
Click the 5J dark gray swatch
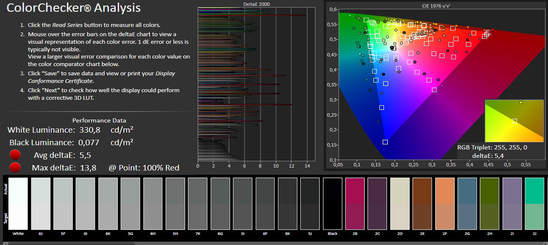click(310, 203)
